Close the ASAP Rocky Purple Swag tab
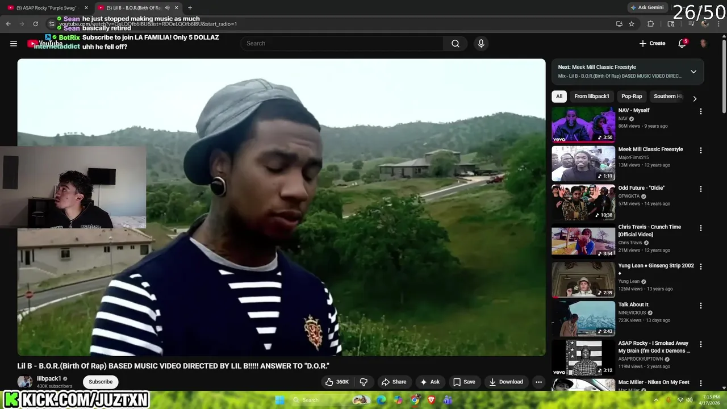This screenshot has width=727, height=409. 86,7
